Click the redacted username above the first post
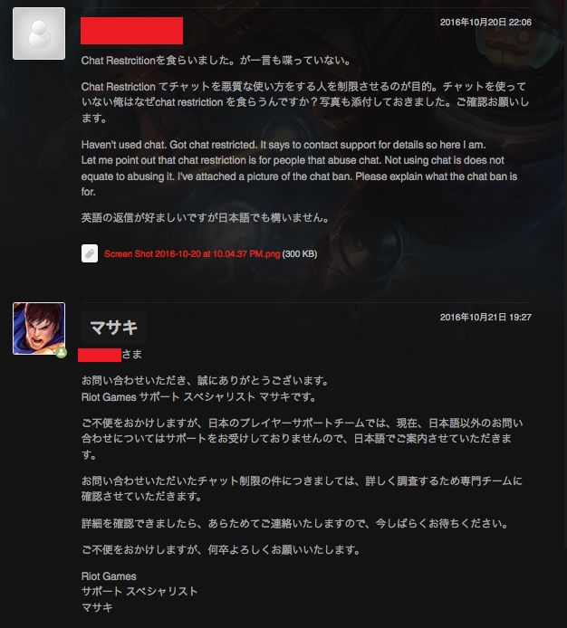This screenshot has height=628, width=567. pyautogui.click(x=132, y=31)
